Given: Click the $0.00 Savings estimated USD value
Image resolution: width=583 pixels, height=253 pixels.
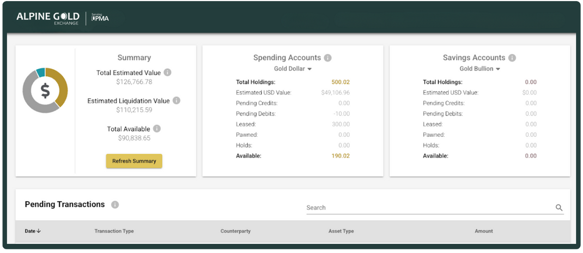Looking at the screenshot, I should point(530,93).
